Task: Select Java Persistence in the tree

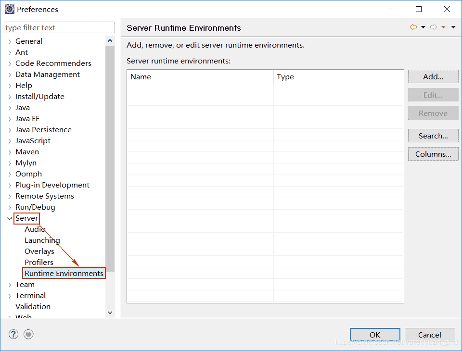Action: point(43,130)
